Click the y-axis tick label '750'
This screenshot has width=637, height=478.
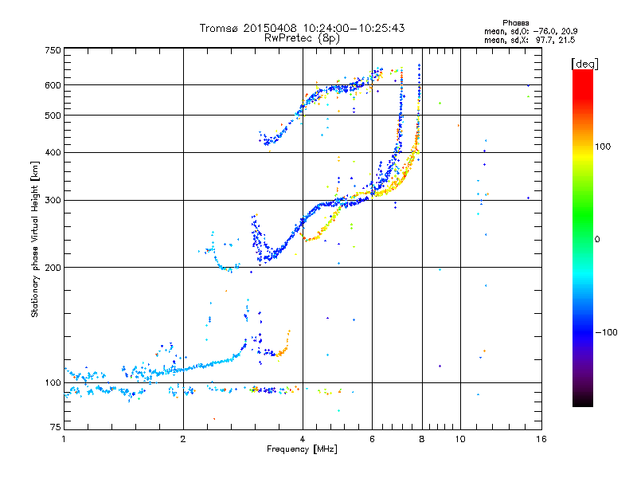pyautogui.click(x=53, y=50)
